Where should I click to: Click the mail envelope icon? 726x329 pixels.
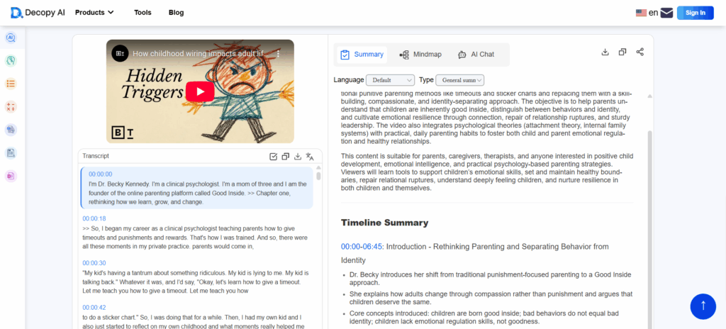[666, 13]
